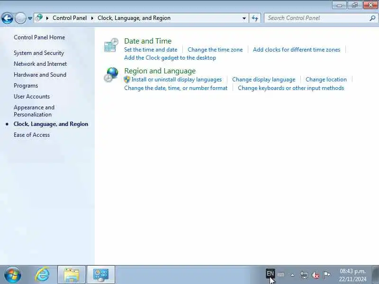Close the Control Panel window

(x=370, y=5)
